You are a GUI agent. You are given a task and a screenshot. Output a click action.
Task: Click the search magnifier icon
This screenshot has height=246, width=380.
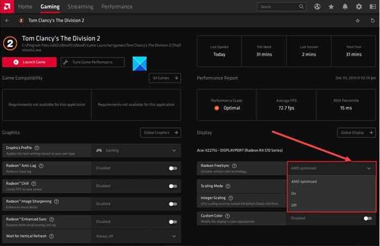click(x=301, y=7)
